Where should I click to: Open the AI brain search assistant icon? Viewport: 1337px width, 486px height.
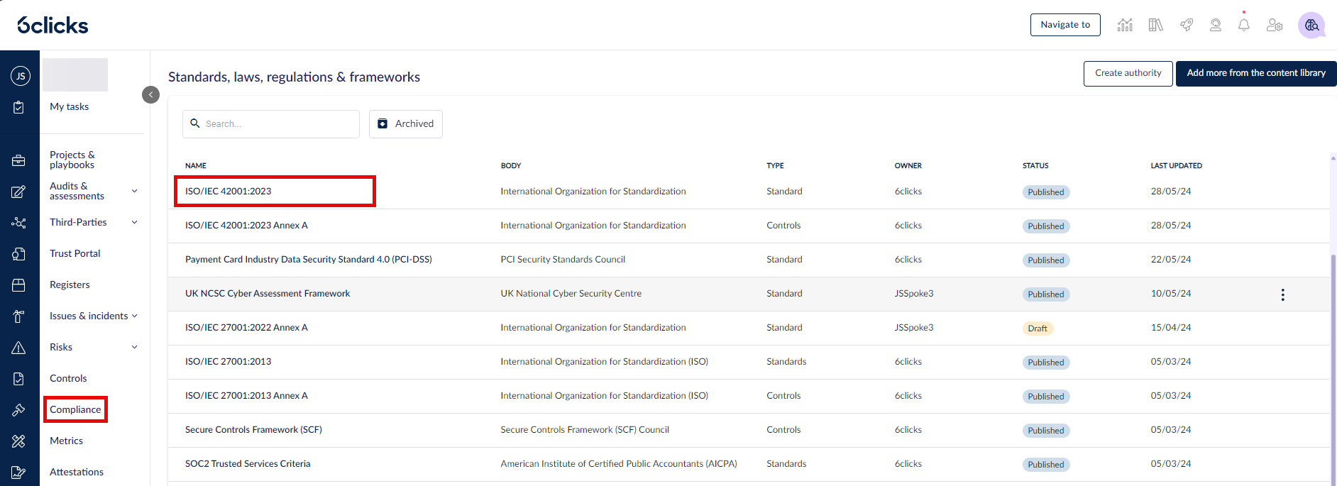pos(1311,25)
